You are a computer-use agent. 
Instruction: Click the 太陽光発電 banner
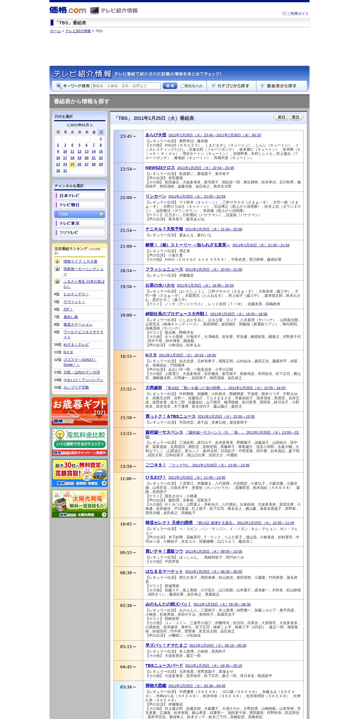80,504
